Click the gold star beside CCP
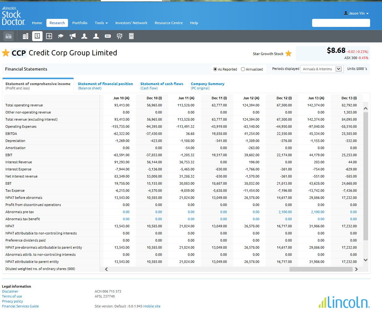The width and height of the screenshot is (382, 313). 6,53
